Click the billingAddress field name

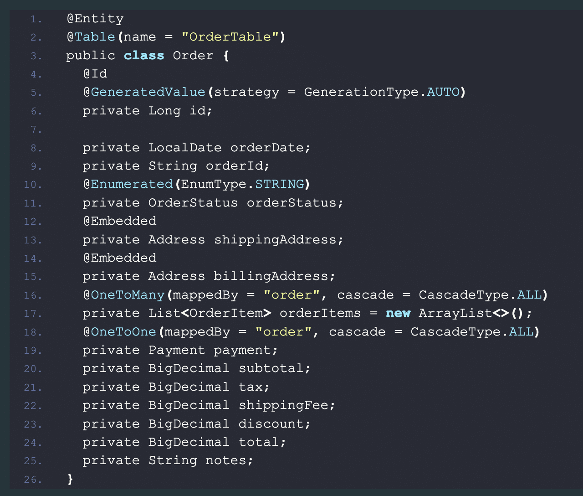pyautogui.click(x=271, y=276)
